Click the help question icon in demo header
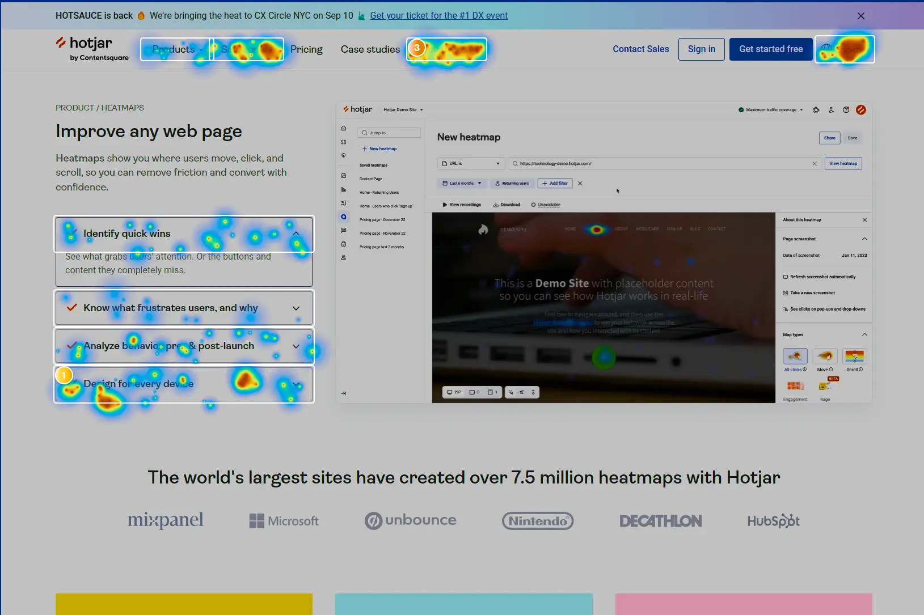The width and height of the screenshot is (924, 615). (846, 110)
